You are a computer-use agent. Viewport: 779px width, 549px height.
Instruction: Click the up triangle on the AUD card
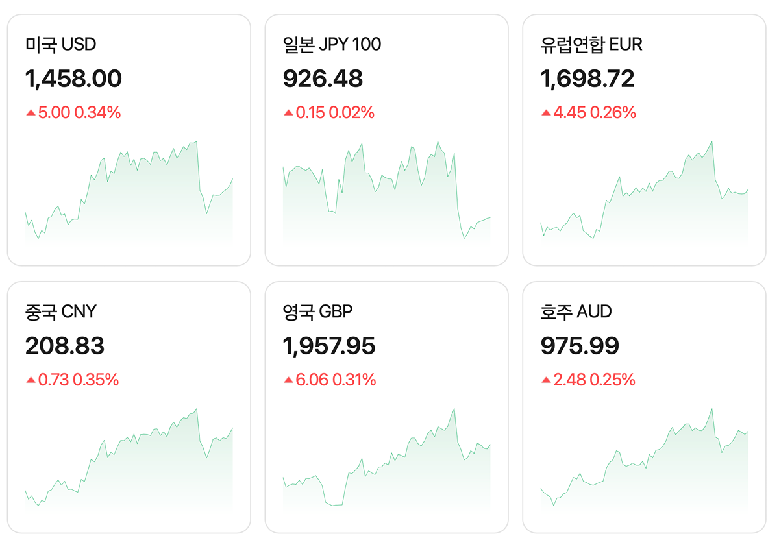[546, 380]
